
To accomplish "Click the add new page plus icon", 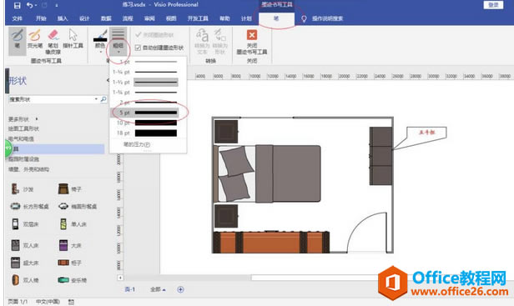I will [180, 289].
